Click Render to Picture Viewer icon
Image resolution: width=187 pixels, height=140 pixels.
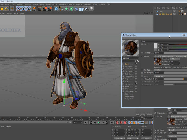pyautogui.click(x=45, y=9)
